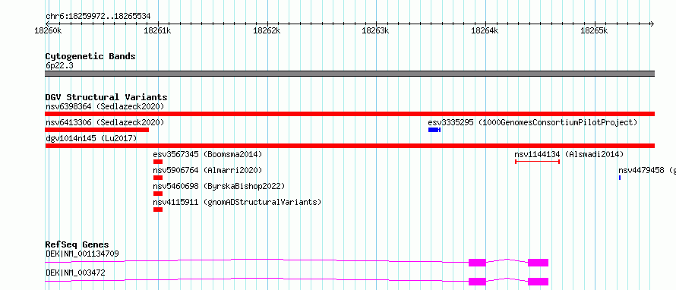The image size is (676, 290).
Task: Open esv3335295 1000GenomesConsortiumPilotProject label
Action: pyautogui.click(x=532, y=123)
